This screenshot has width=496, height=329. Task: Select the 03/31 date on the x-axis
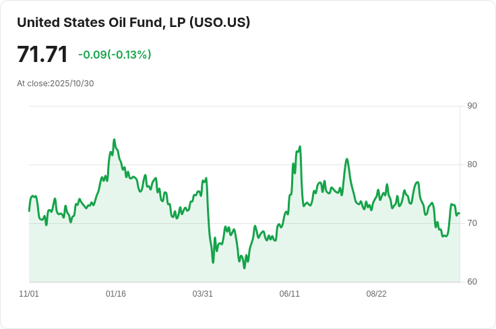pyautogui.click(x=203, y=294)
